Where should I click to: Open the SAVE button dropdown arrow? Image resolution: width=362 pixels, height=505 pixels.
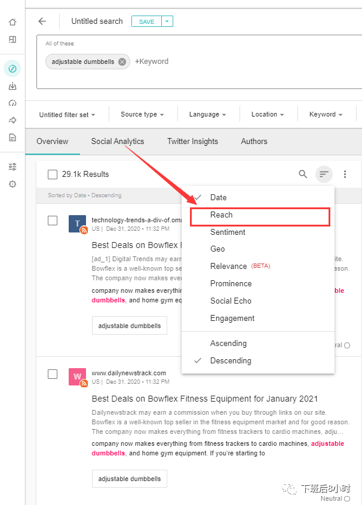click(167, 22)
